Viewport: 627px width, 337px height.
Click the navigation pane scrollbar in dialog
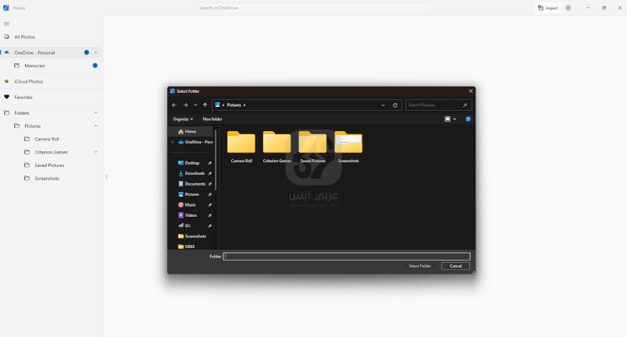point(216,160)
